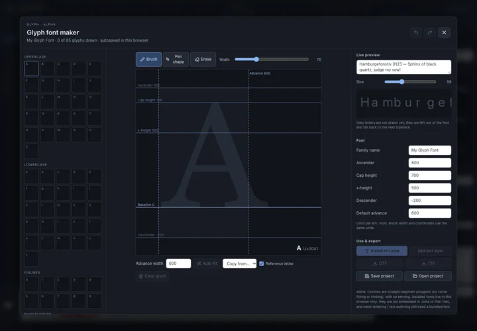Edit the Advance width box below canvas
This screenshot has width=477, height=331.
[178, 263]
